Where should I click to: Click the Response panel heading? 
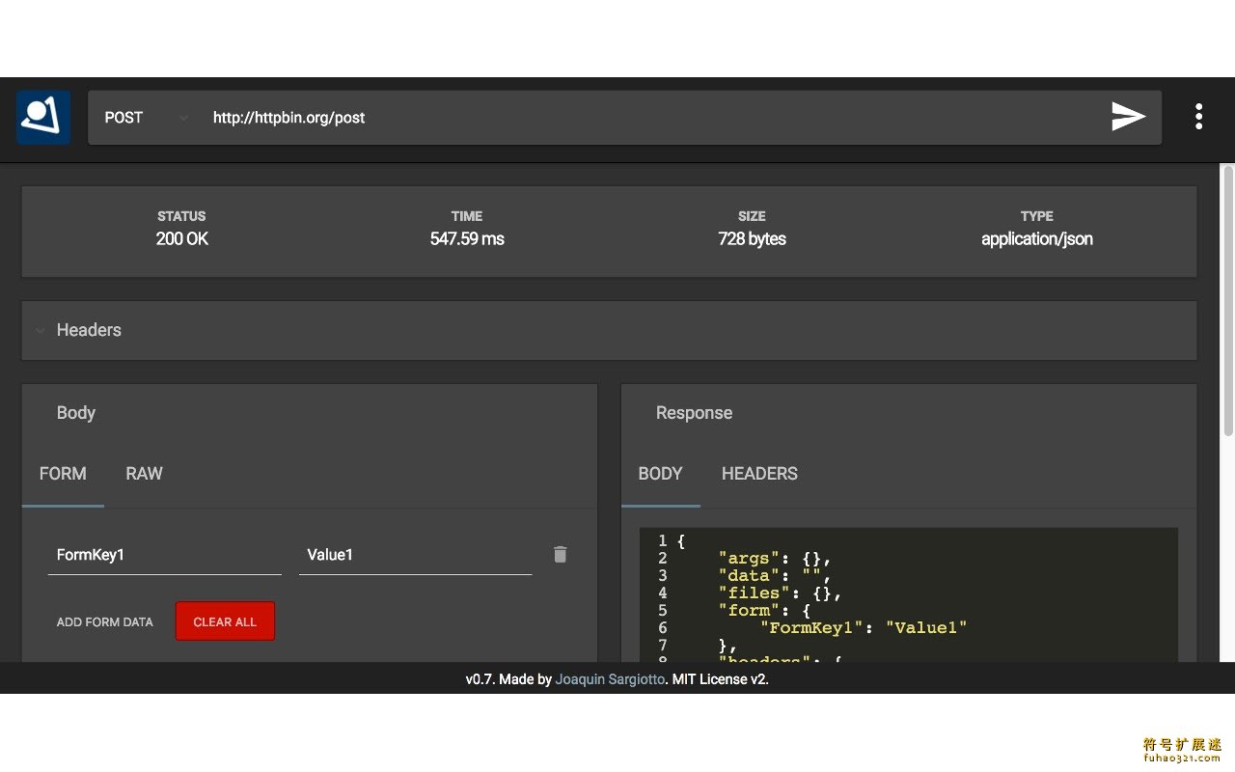[x=694, y=413]
